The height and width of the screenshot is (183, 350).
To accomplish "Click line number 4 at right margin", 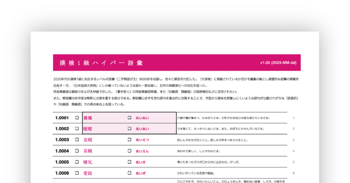I will [x=294, y=151].
